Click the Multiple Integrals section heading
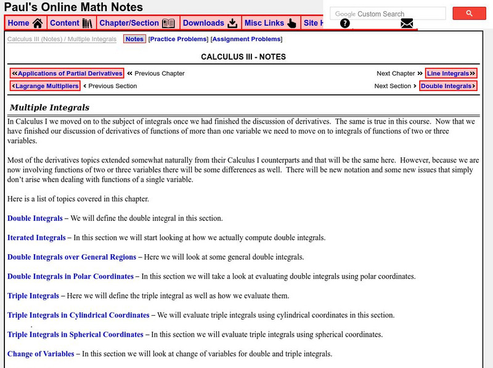This screenshot has height=368, width=493. tap(50, 108)
